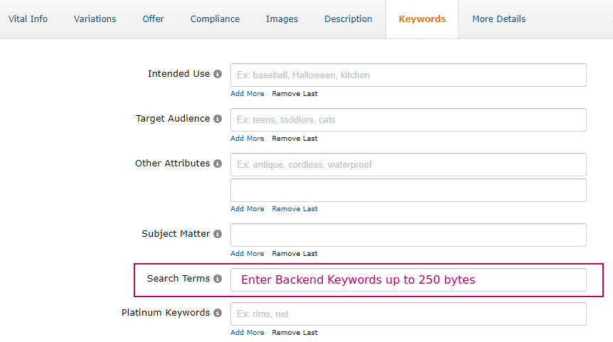Go to the Offer tab
This screenshot has width=613, height=342.
tap(154, 18)
